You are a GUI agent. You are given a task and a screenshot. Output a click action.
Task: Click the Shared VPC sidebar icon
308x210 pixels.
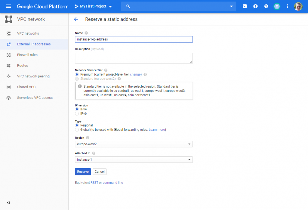click(x=8, y=87)
